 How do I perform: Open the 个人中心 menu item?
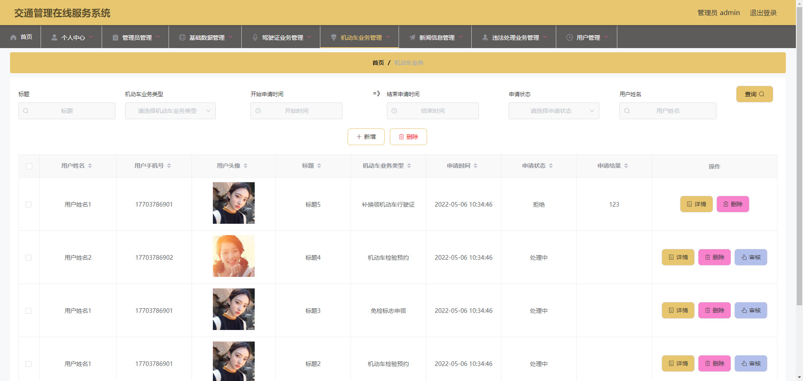tap(72, 37)
